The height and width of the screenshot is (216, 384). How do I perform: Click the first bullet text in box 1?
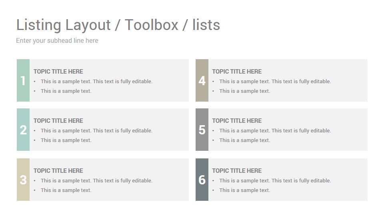(96, 82)
